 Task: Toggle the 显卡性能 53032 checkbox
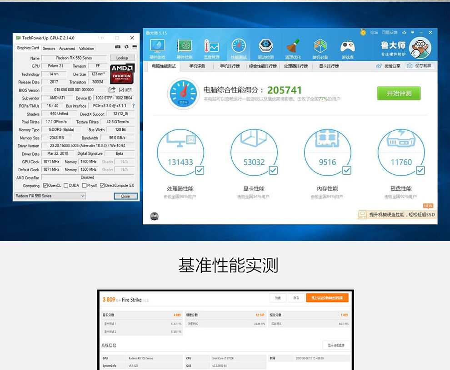point(273,171)
